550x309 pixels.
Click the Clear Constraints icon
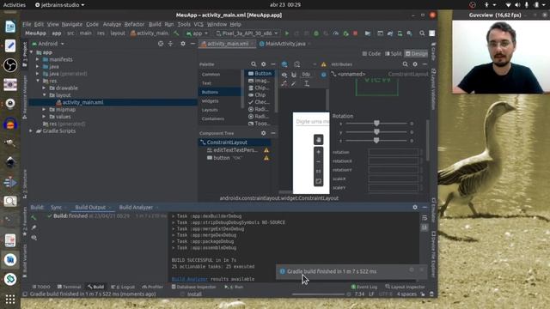coord(284,83)
